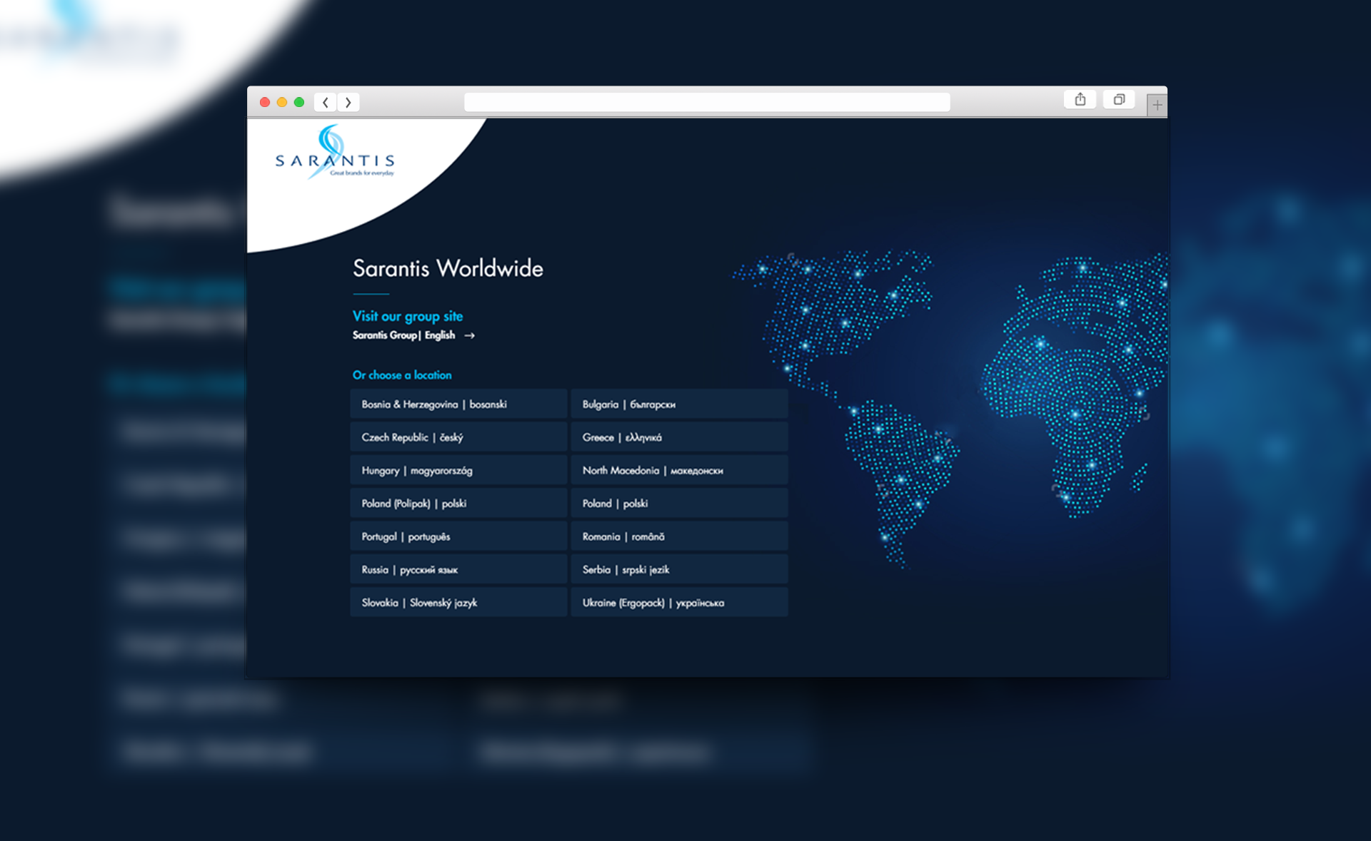Select Slovakia | Slovenský jazyk
This screenshot has width=1371, height=841.
(458, 602)
